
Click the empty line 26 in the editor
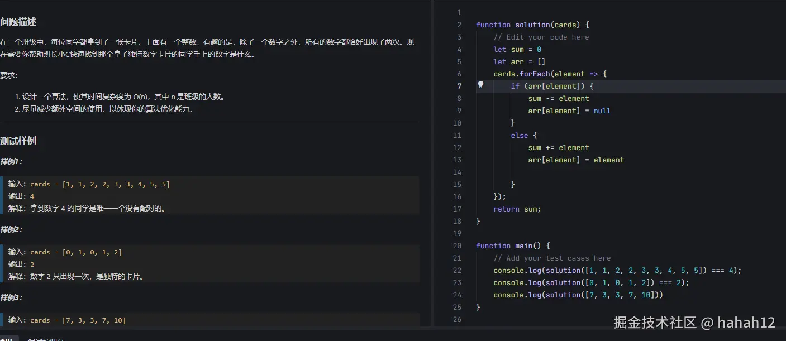(x=559, y=320)
